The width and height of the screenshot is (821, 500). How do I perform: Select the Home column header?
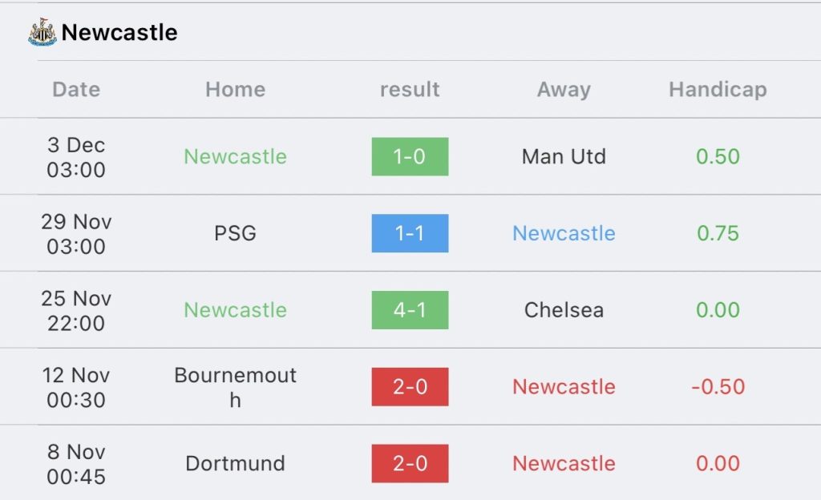click(x=235, y=90)
